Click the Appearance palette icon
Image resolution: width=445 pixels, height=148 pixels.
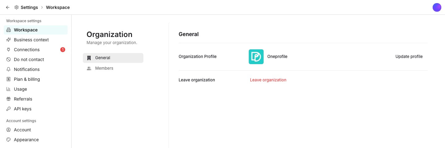tap(9, 140)
